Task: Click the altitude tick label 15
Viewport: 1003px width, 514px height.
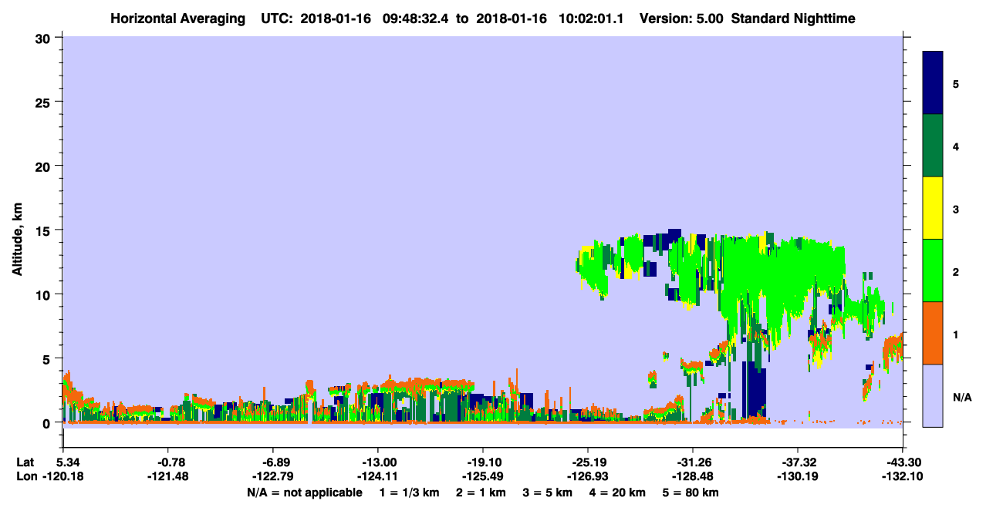Action: [x=45, y=230]
